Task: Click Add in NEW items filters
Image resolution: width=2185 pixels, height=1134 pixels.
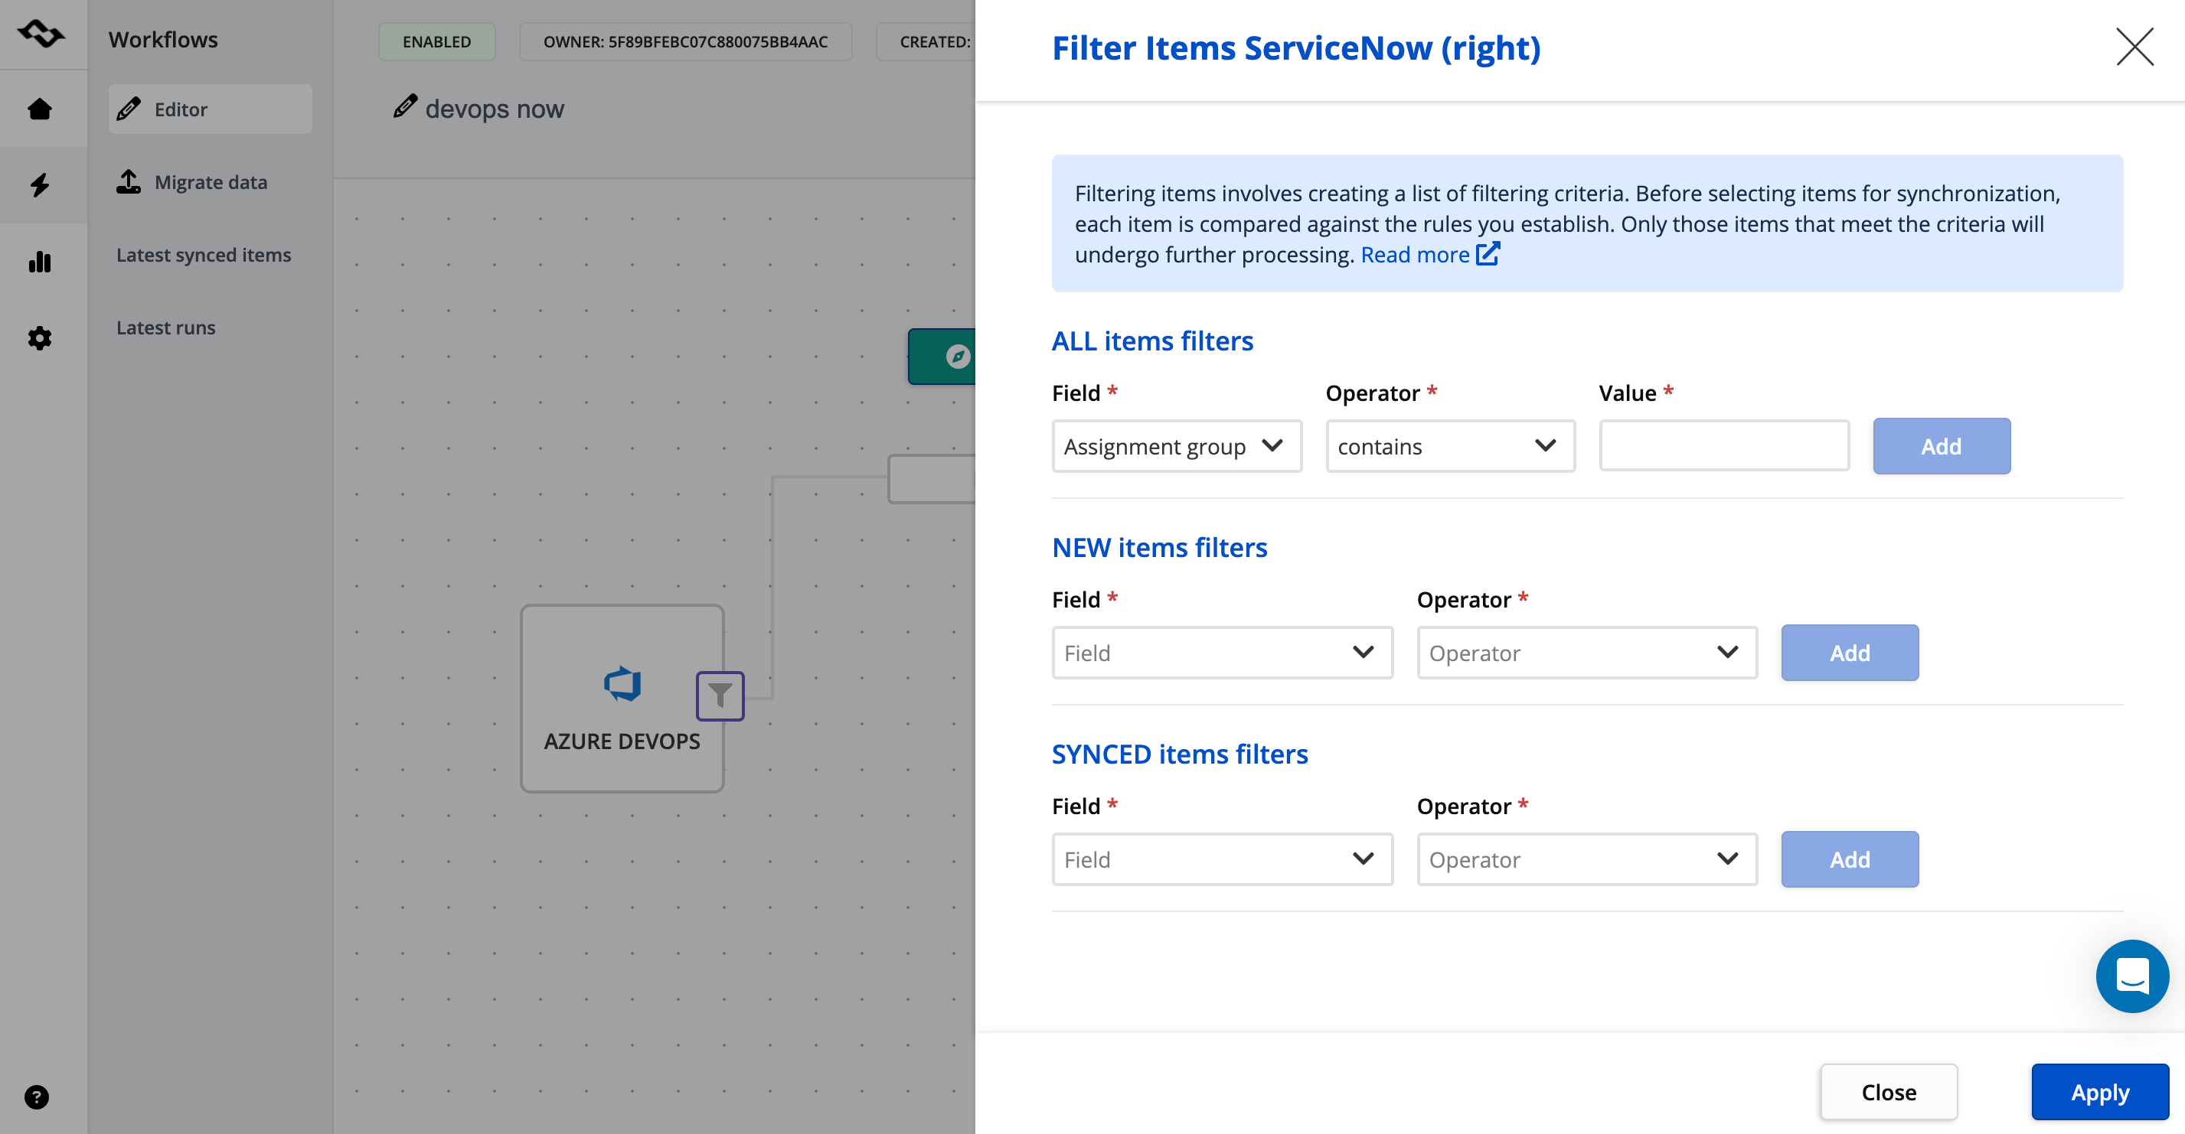Action: coord(1849,653)
